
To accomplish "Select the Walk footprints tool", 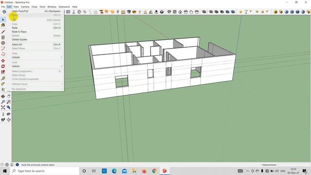I will [3, 120].
